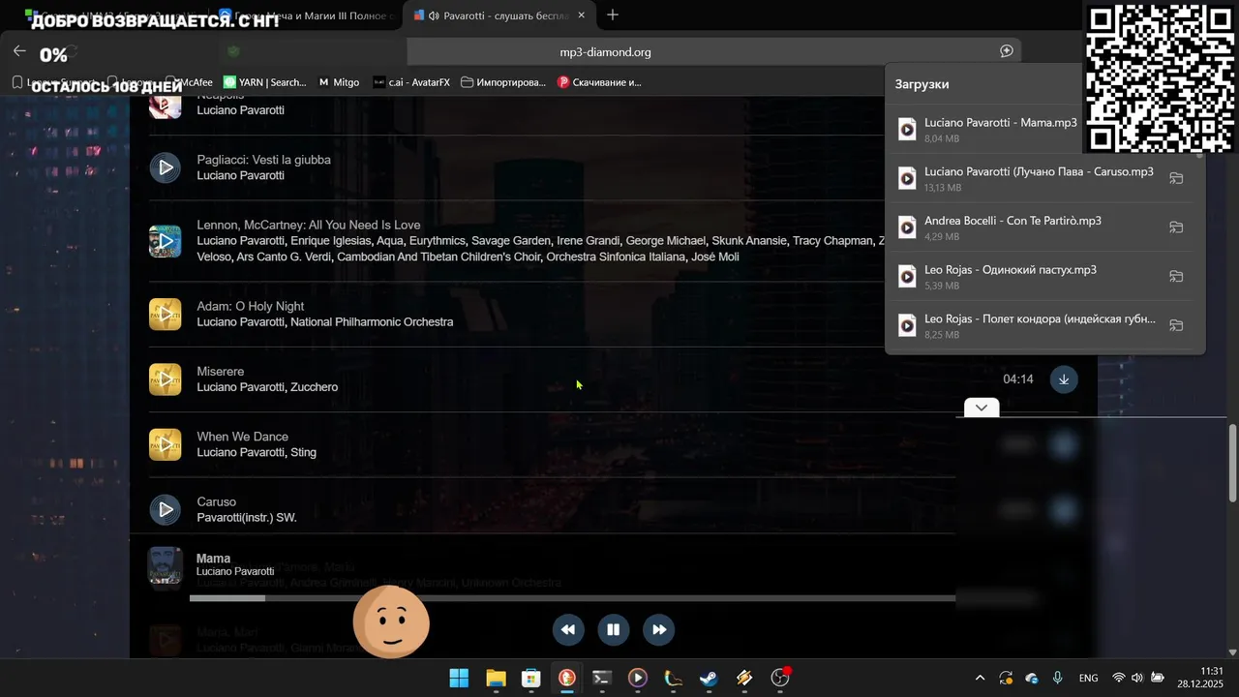This screenshot has width=1239, height=697.
Task: Click the mp3-diamond.org address bar
Action: 605,51
